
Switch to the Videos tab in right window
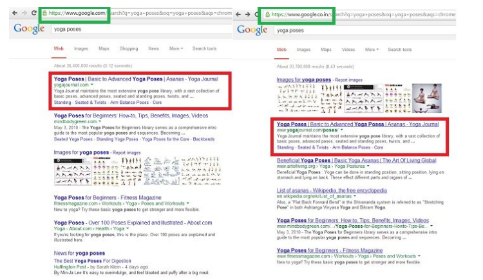point(348,49)
